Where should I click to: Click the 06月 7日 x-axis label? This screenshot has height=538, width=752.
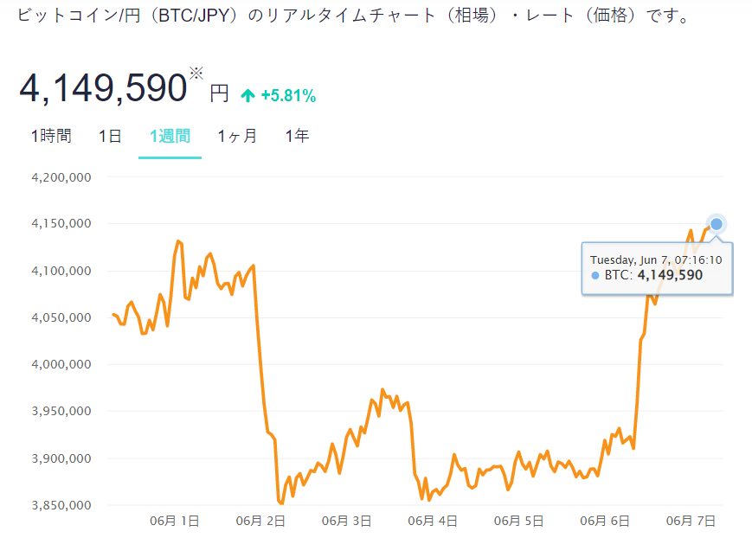point(690,521)
